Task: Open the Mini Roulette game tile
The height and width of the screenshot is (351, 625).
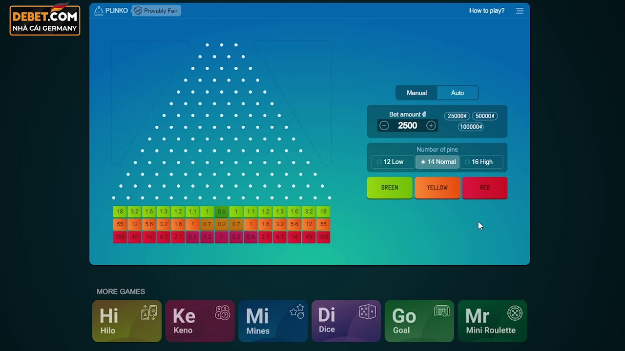Action: [493, 321]
